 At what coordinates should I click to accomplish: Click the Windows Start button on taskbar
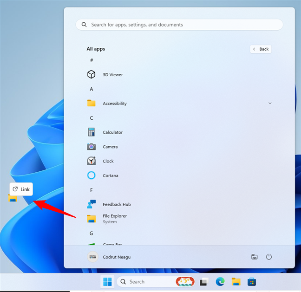click(107, 282)
